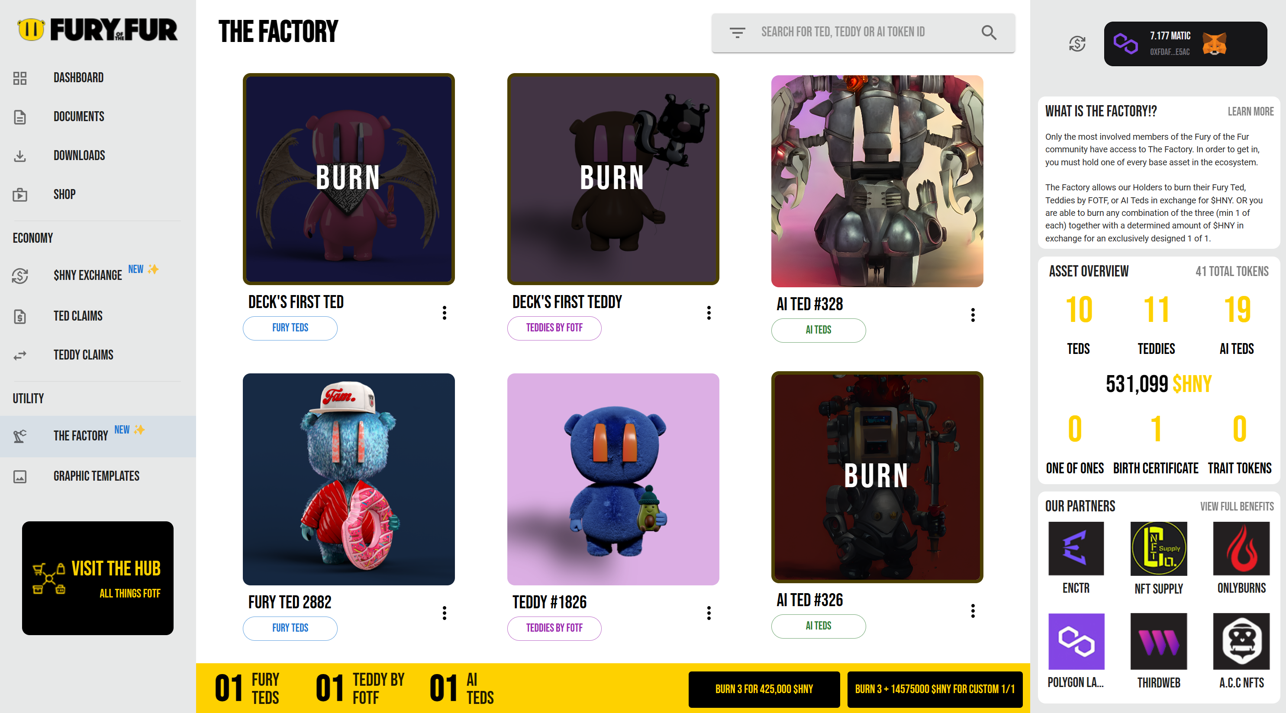Select AI Ted #328 for burning
This screenshot has height=713, width=1286.
877,181
